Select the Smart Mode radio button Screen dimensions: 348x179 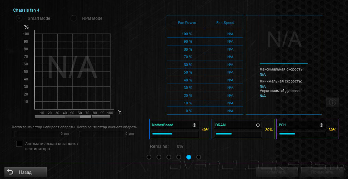19,18
